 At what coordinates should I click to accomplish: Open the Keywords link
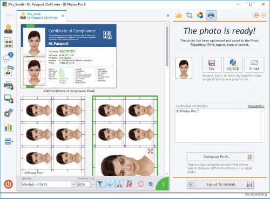[x=256, y=106]
